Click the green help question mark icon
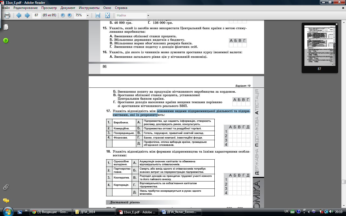Image resolution: width=346 pixels, height=216 pixels. pyautogui.click(x=6, y=40)
